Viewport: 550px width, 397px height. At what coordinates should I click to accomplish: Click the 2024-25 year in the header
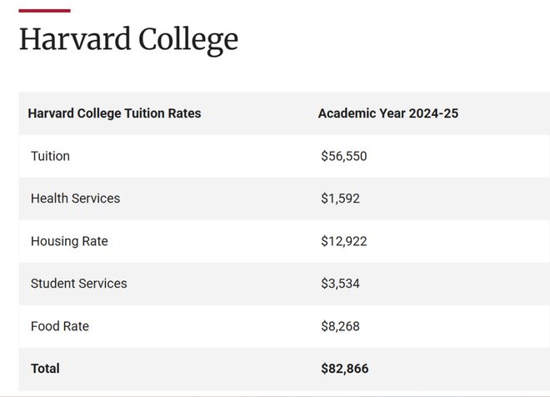click(x=433, y=113)
